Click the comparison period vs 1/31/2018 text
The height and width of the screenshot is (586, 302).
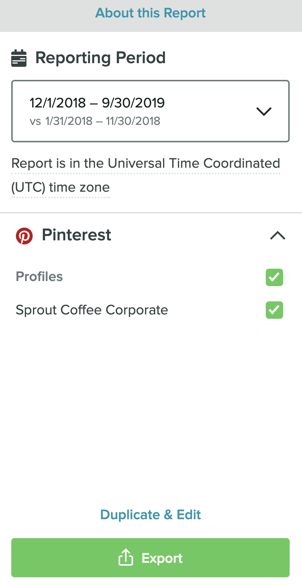pyautogui.click(x=95, y=121)
